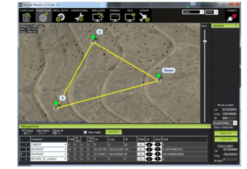This screenshot has height=169, width=247.
Task: Click the map Zoom slider handle
Action: [x=205, y=41]
